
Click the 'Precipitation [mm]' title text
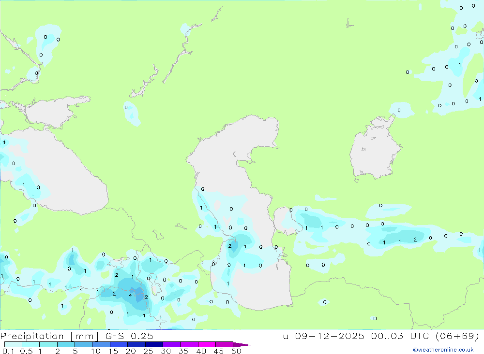49,336
